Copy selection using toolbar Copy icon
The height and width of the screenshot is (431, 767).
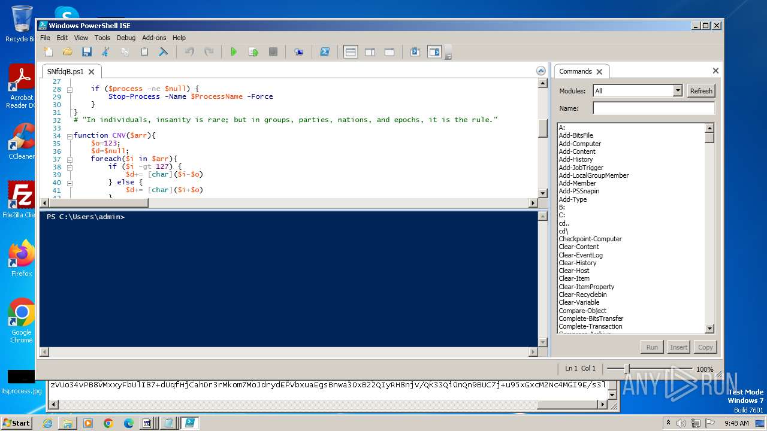[125, 52]
